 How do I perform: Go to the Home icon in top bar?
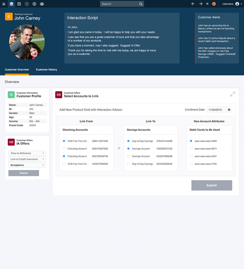(x=4, y=4)
